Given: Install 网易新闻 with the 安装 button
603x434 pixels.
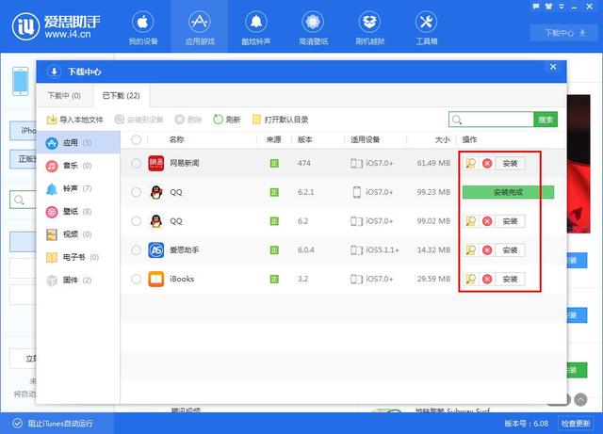Looking at the screenshot, I should pos(510,164).
